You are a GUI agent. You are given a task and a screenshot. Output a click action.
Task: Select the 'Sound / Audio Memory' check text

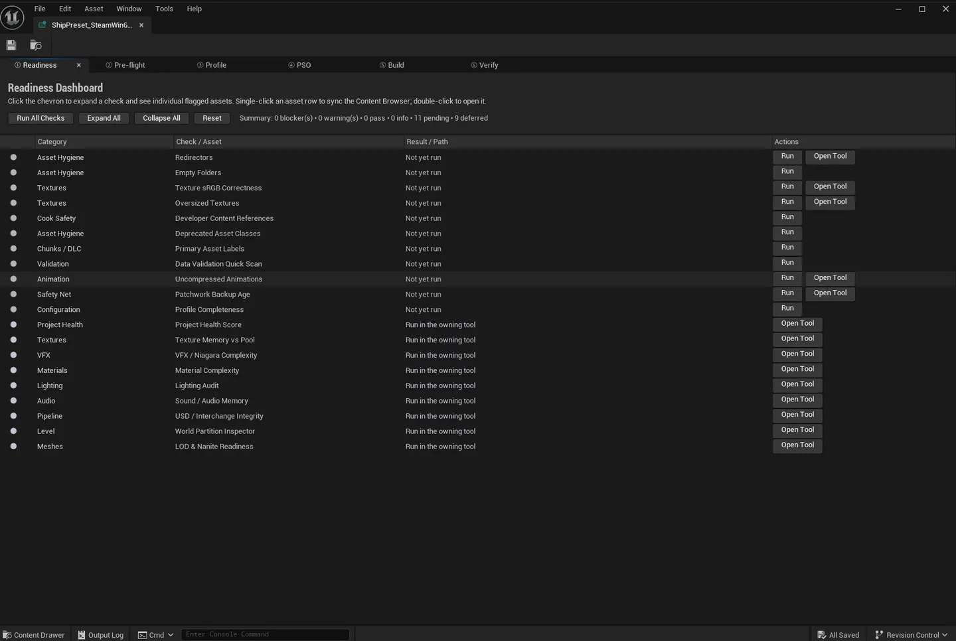tap(212, 401)
